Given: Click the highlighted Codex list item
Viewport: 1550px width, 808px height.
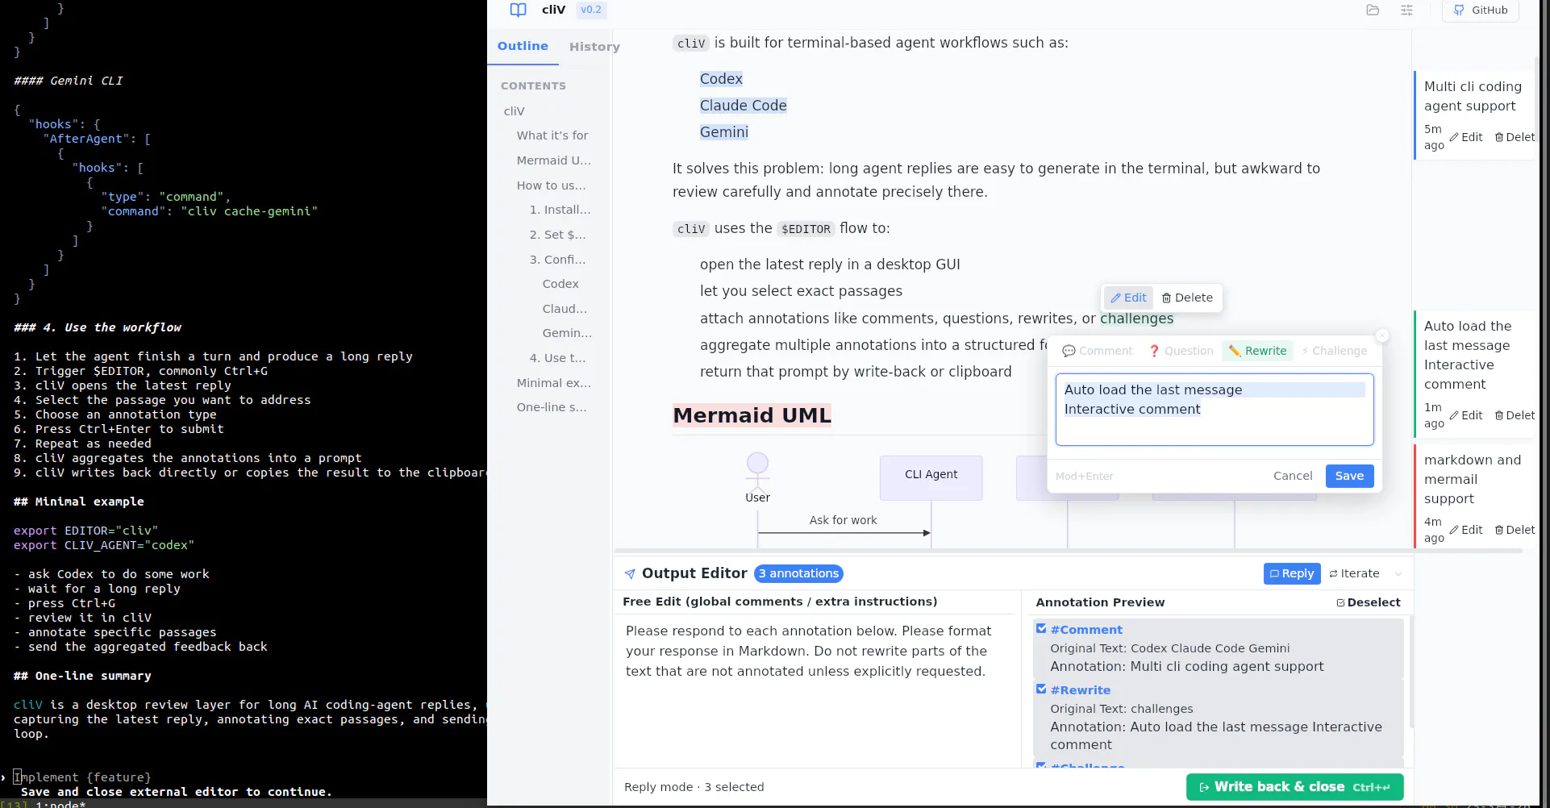Looking at the screenshot, I should click(x=721, y=79).
